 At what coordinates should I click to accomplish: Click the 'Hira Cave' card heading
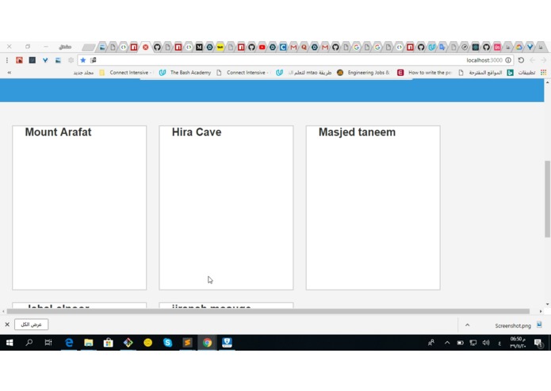pos(197,132)
